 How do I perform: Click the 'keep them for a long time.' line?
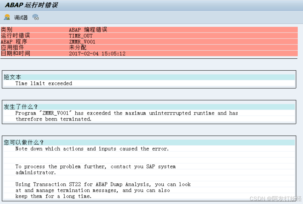pos(53,196)
